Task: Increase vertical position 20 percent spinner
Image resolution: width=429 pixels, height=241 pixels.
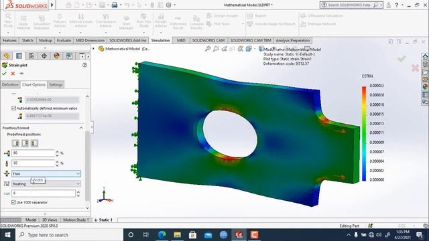Action: click(x=57, y=162)
